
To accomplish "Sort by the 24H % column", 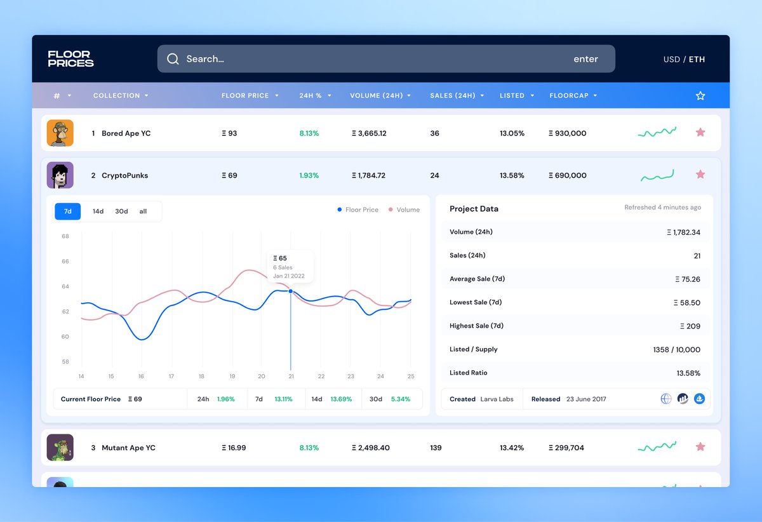I will click(x=316, y=96).
